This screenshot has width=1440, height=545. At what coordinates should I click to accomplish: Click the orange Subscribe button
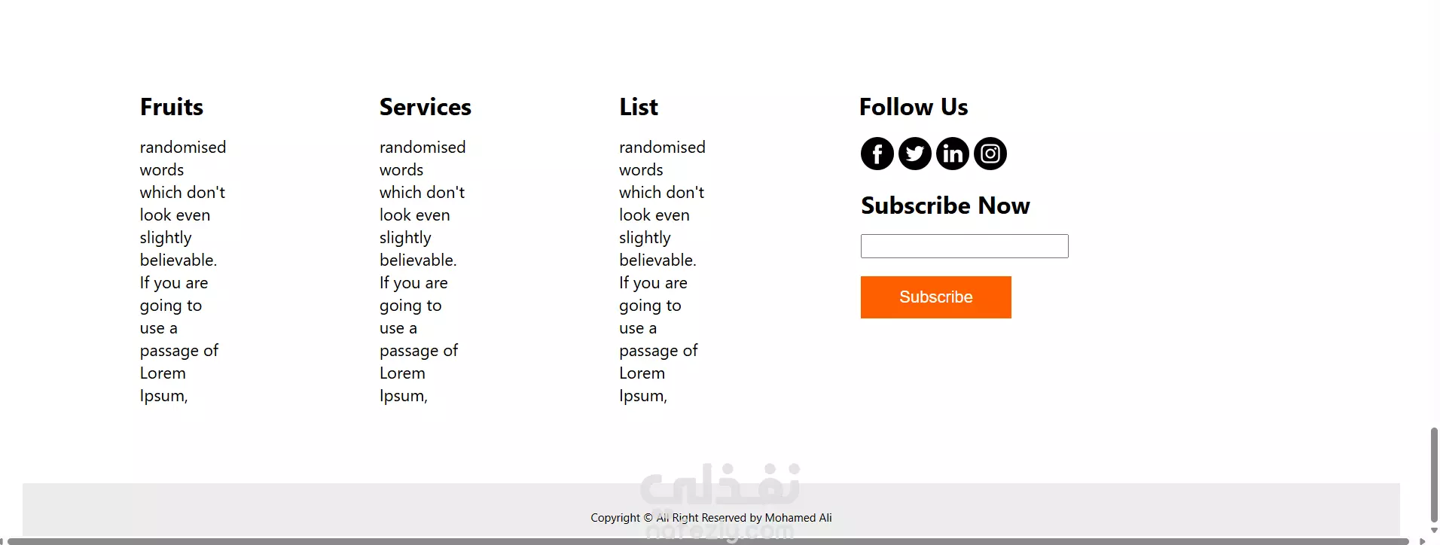pos(935,297)
